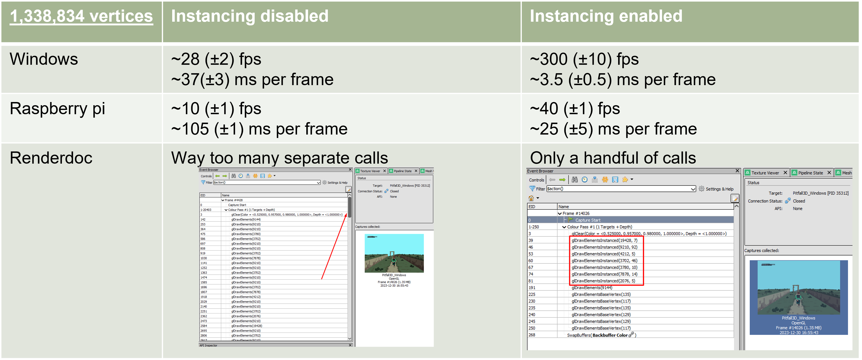The width and height of the screenshot is (862, 360).
Task: Click the notepad-with-pencil icon above Frame #14026 event list
Action: 735,198
